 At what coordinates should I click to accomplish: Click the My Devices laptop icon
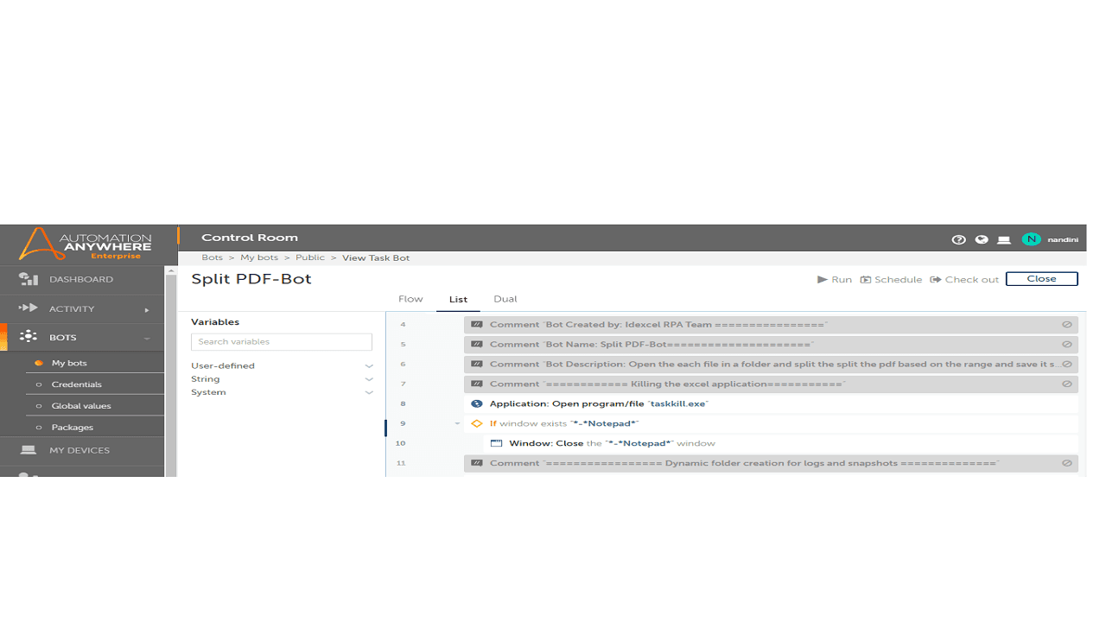29,450
